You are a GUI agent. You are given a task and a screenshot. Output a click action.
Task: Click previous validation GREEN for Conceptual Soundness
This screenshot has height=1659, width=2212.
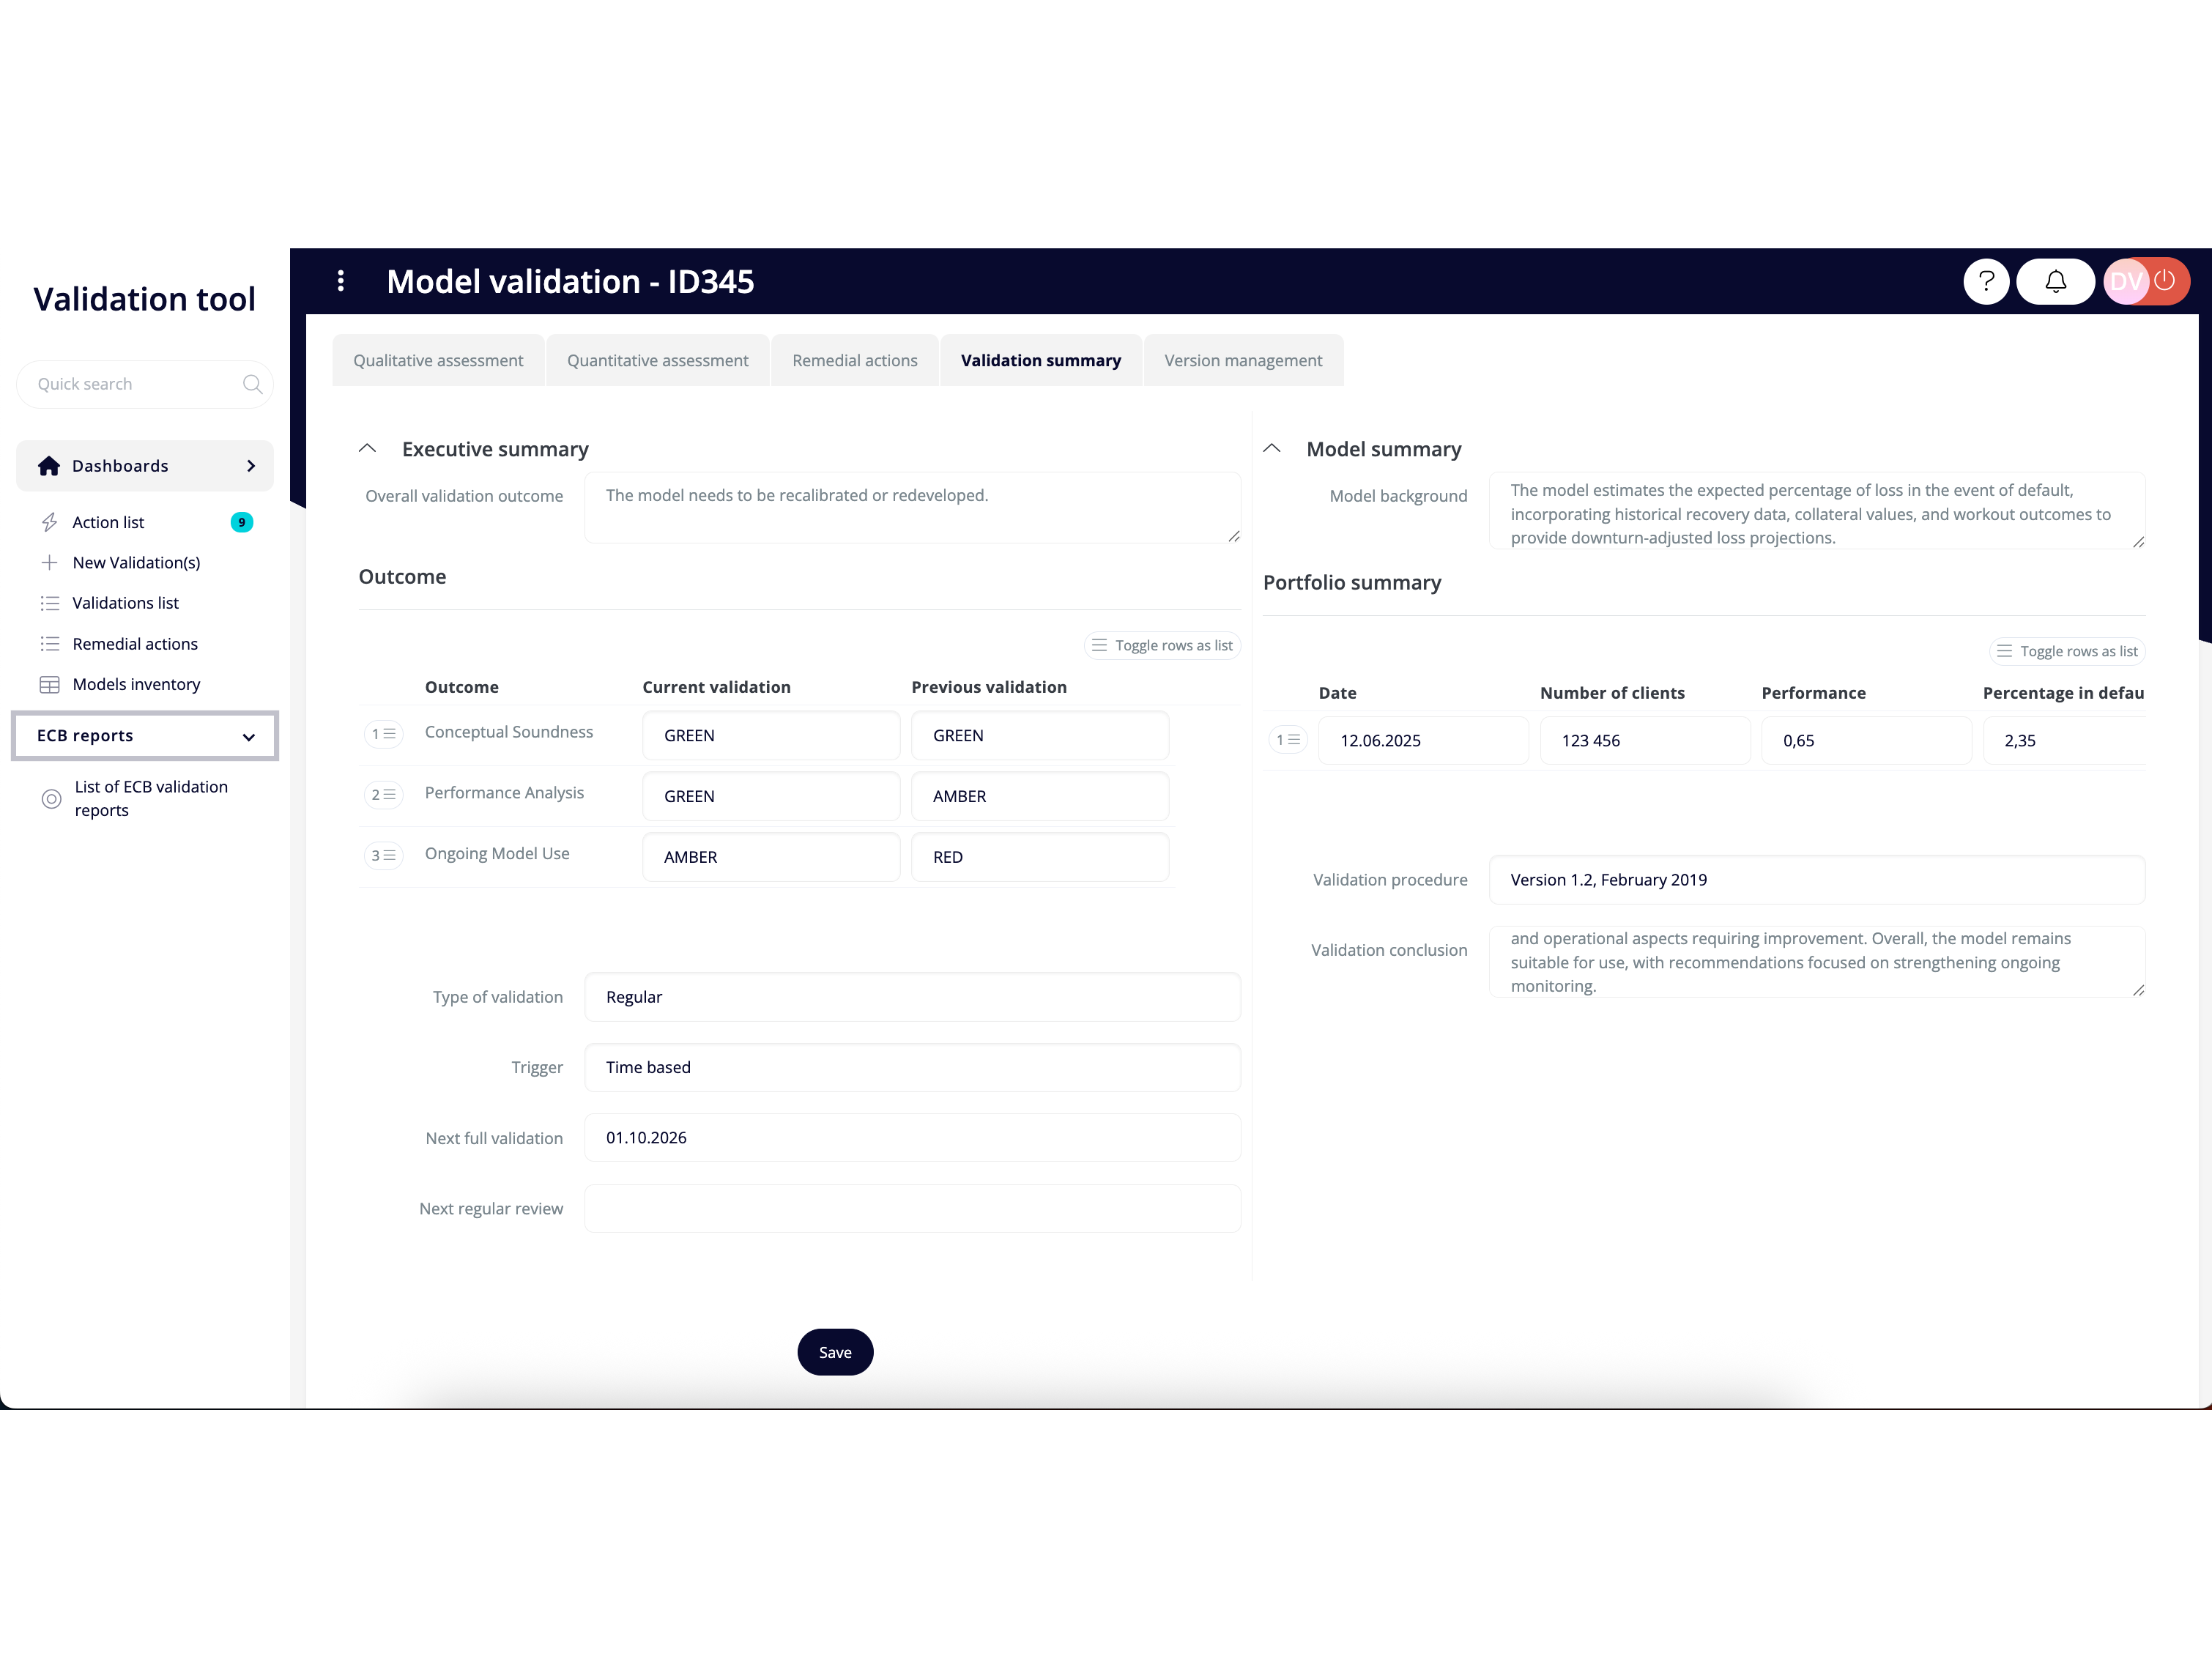coord(1040,736)
